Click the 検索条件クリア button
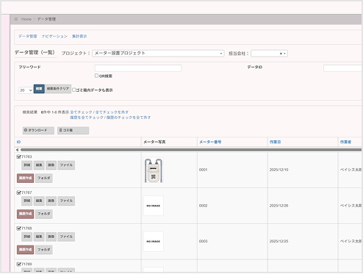Screen dimensions: 363x274 click(58, 89)
